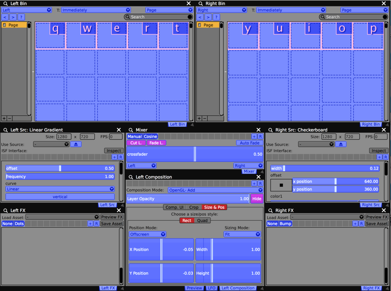Screen dimensions: 391x291
Task: Click the Inspect button in Left Src panel
Action: [113, 150]
